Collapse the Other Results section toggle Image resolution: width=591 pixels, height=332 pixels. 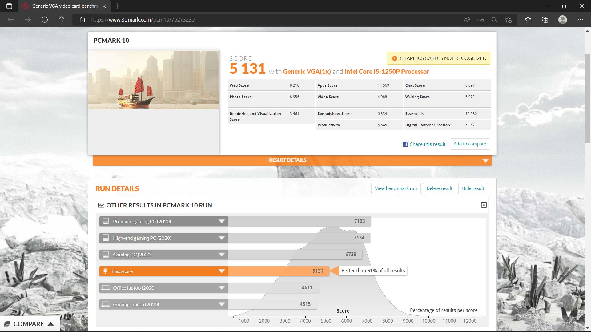484,205
